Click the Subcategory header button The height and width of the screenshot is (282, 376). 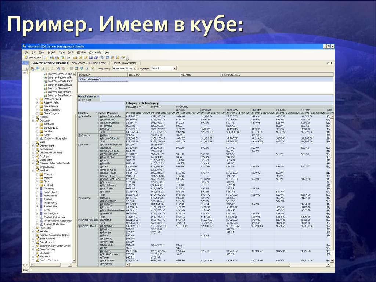tap(150, 103)
